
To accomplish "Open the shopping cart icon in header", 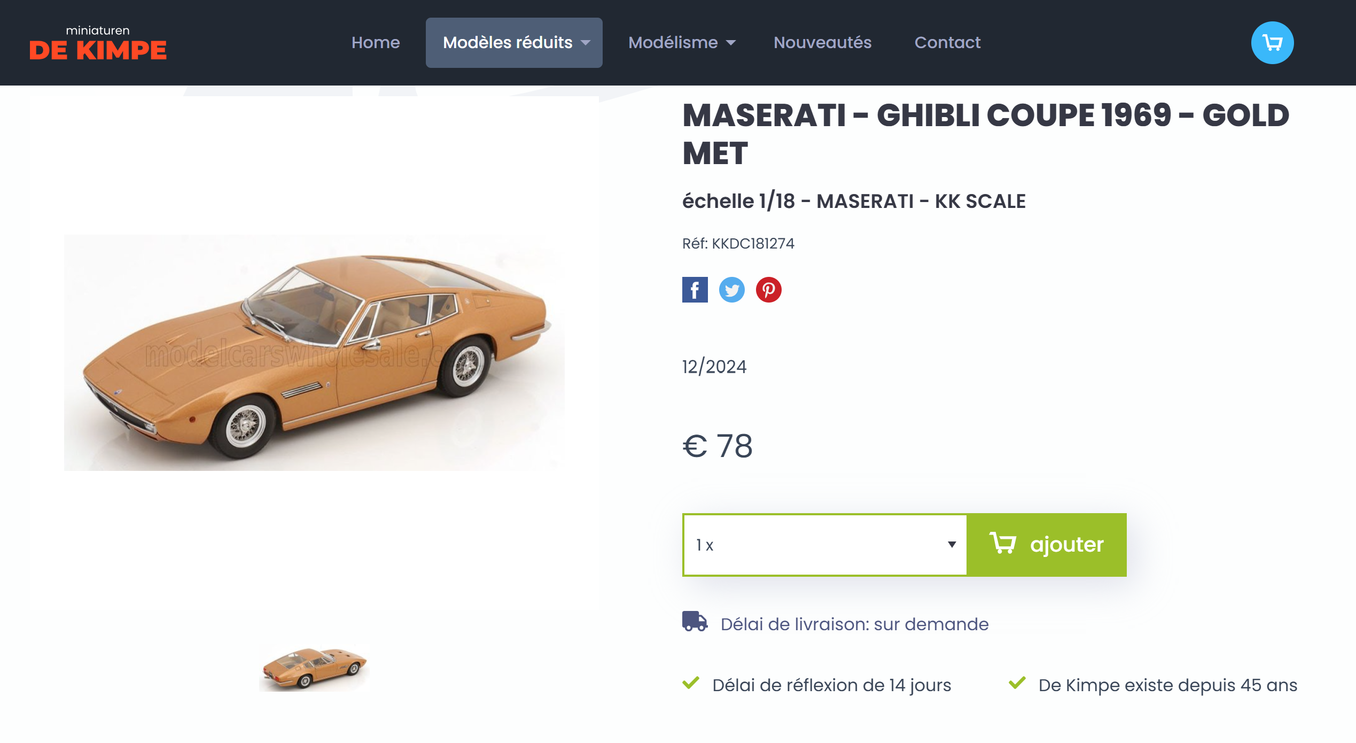I will [1272, 43].
